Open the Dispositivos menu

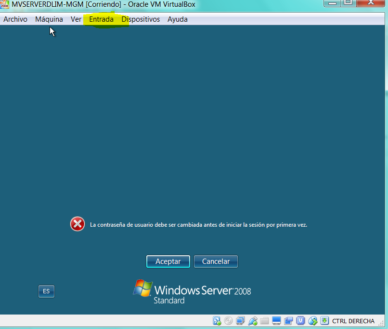141,19
